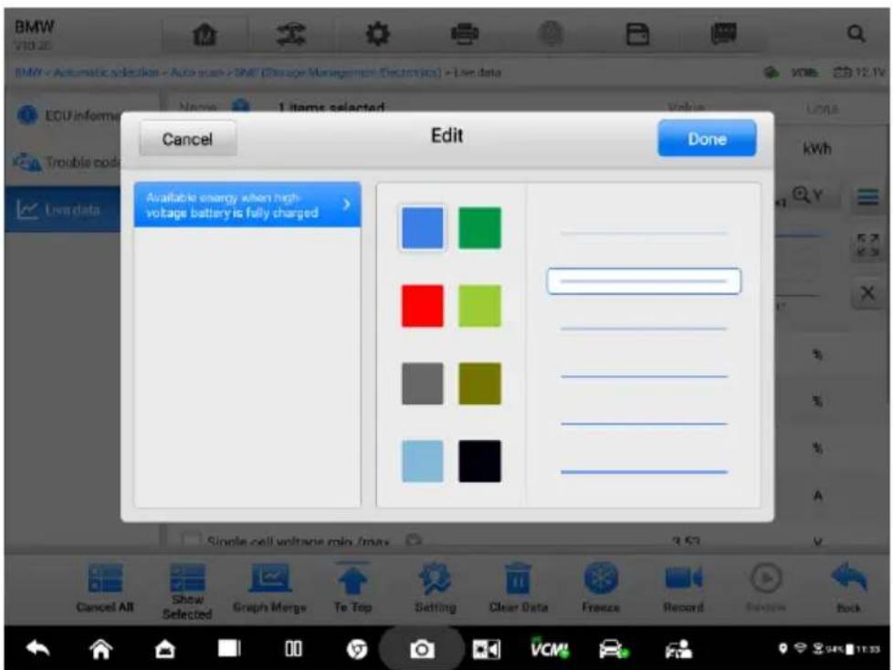Viewport: 893px width, 670px height.
Task: Tap the printer icon in the top toolbar
Action: pyautogui.click(x=465, y=35)
